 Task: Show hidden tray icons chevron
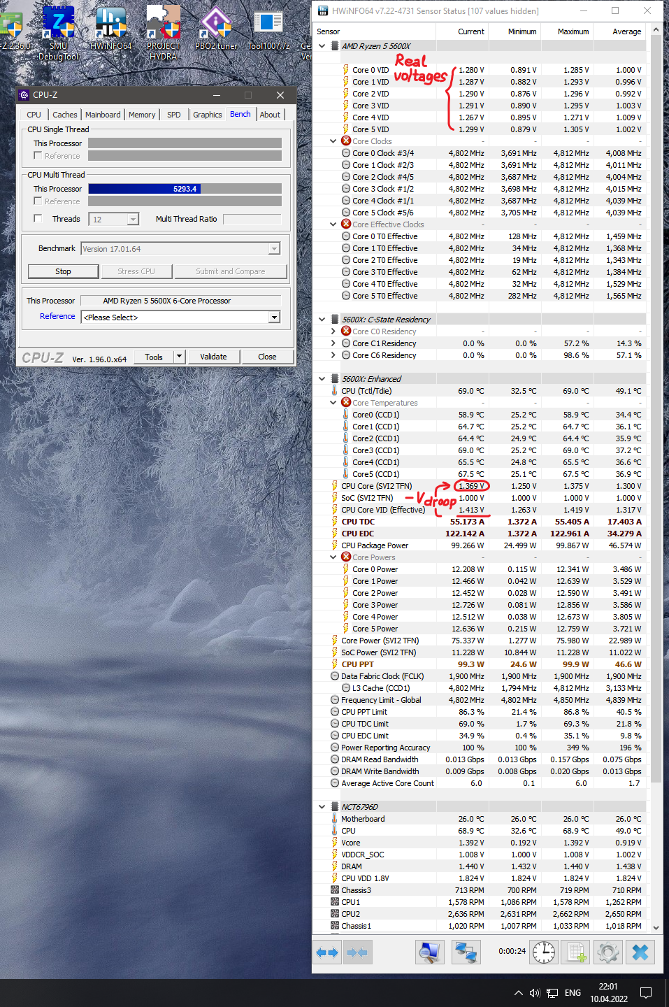(518, 993)
